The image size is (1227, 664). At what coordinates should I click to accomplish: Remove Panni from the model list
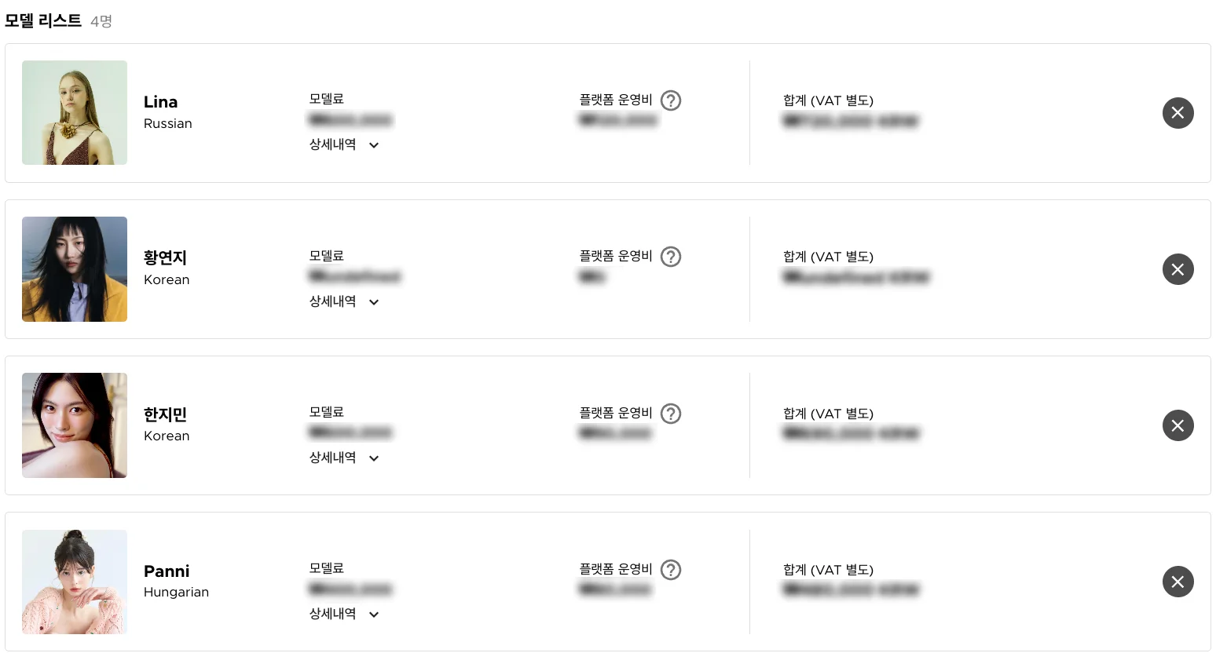(x=1178, y=582)
